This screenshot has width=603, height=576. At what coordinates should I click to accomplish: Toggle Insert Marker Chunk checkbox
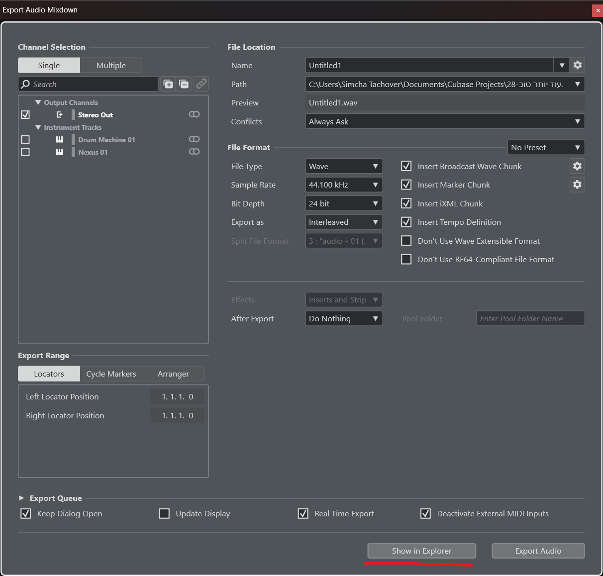(x=406, y=185)
